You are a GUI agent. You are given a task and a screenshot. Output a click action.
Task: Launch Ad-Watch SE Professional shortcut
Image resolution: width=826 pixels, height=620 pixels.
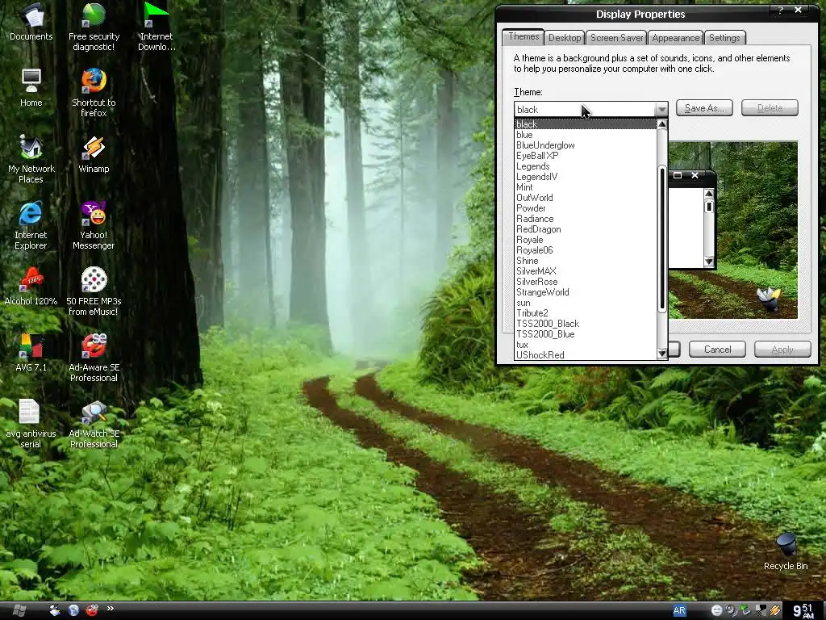tap(94, 424)
